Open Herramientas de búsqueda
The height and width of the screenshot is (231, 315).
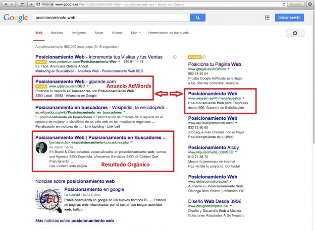click(168, 33)
